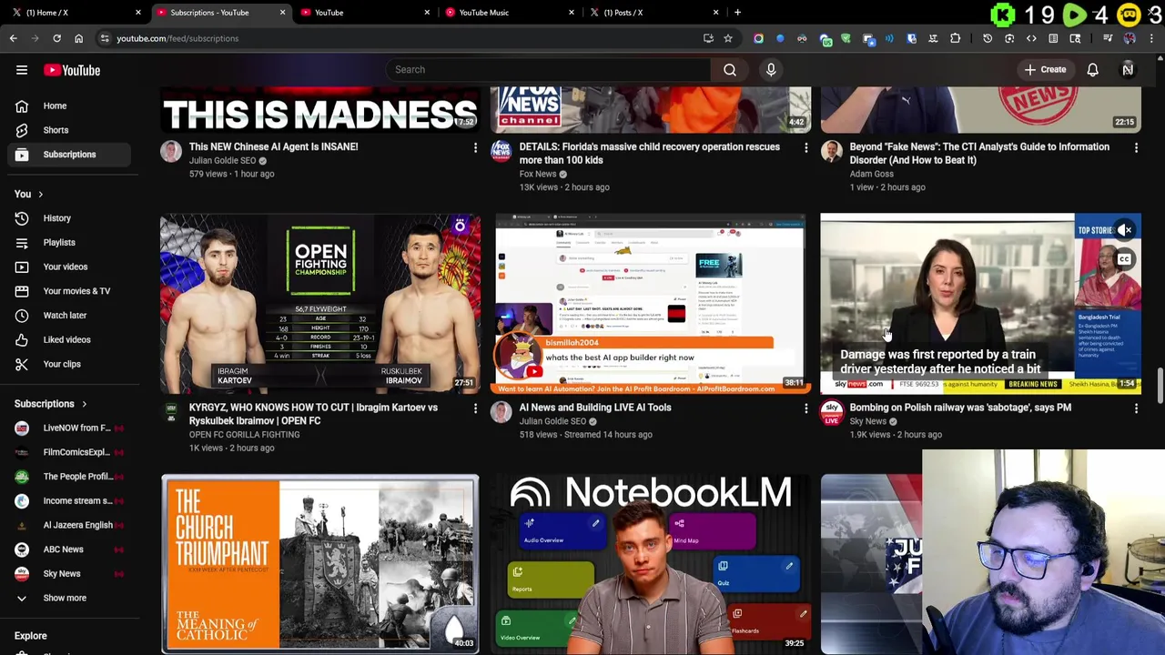Bookmark this page with star icon
Image resolution: width=1165 pixels, height=655 pixels.
click(728, 38)
